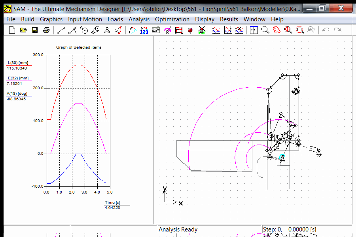This screenshot has height=237, width=356.
Task: Print using the printer icon
Action: [46, 30]
